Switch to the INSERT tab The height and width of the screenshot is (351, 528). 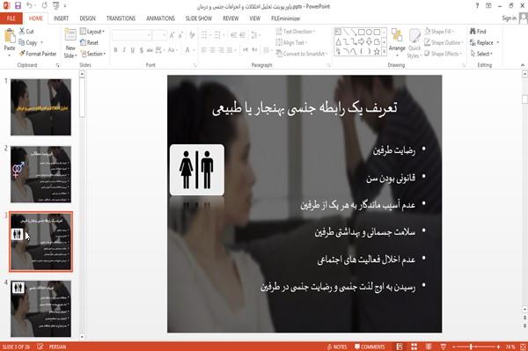(61, 18)
